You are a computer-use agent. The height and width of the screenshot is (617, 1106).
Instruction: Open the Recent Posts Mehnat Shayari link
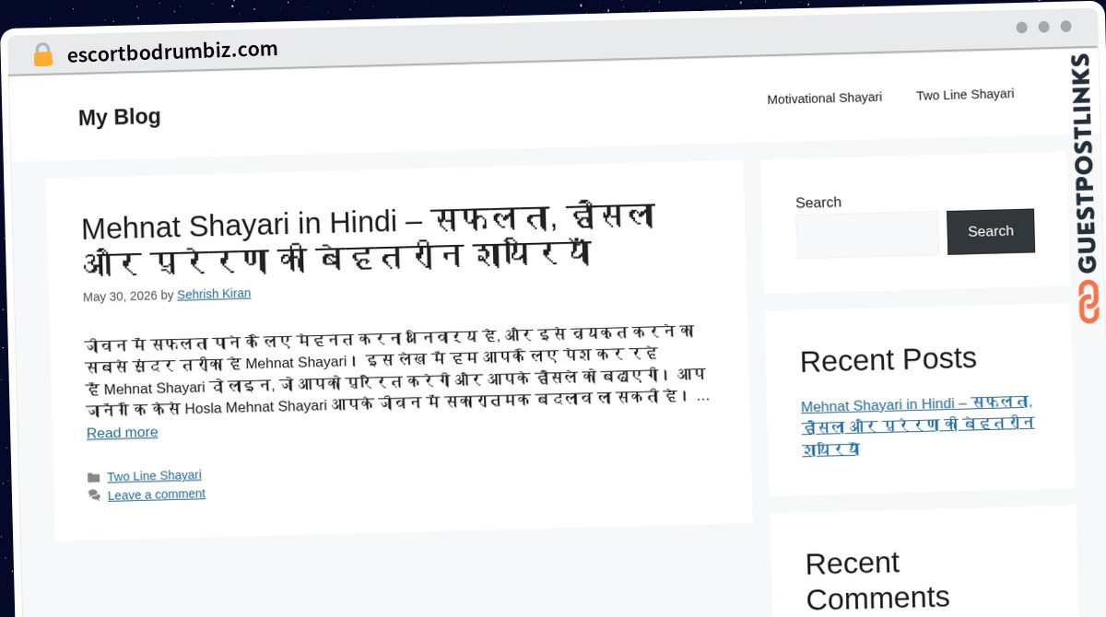click(918, 426)
